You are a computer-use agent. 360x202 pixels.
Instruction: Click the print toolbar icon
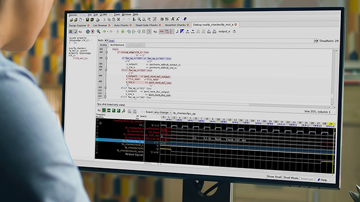pyautogui.click(x=98, y=20)
